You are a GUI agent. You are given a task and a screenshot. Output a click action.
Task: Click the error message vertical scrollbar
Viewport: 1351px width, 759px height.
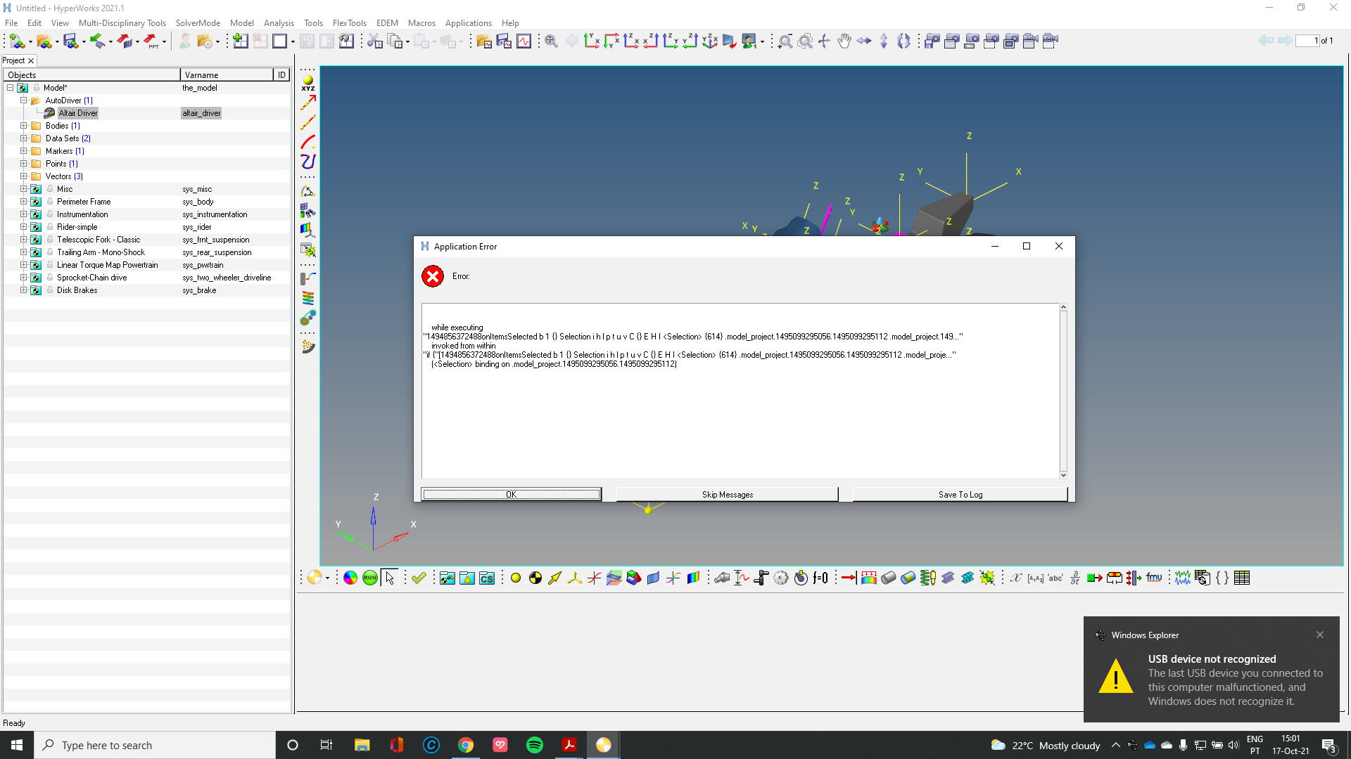pos(1063,391)
